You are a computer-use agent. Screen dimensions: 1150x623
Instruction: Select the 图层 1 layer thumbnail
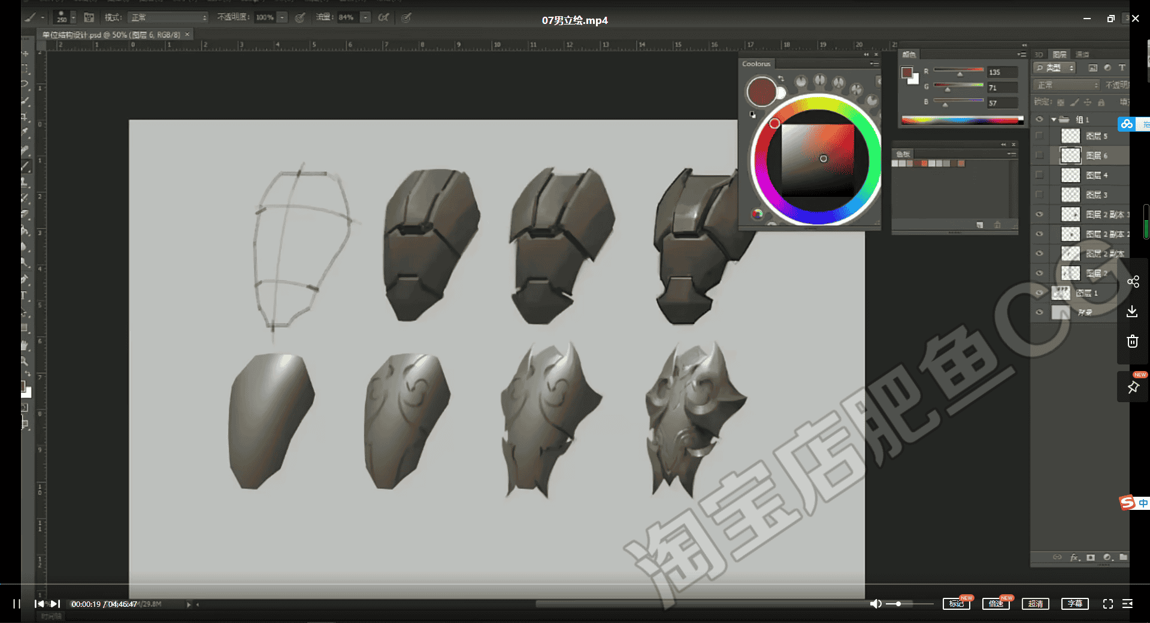point(1061,293)
